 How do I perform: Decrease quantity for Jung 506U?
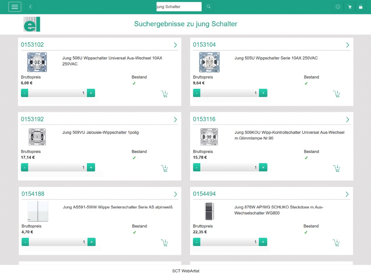[24, 93]
